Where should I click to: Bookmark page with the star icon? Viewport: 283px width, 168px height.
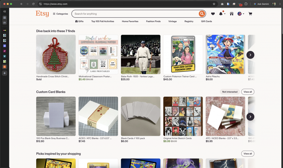point(214,4)
